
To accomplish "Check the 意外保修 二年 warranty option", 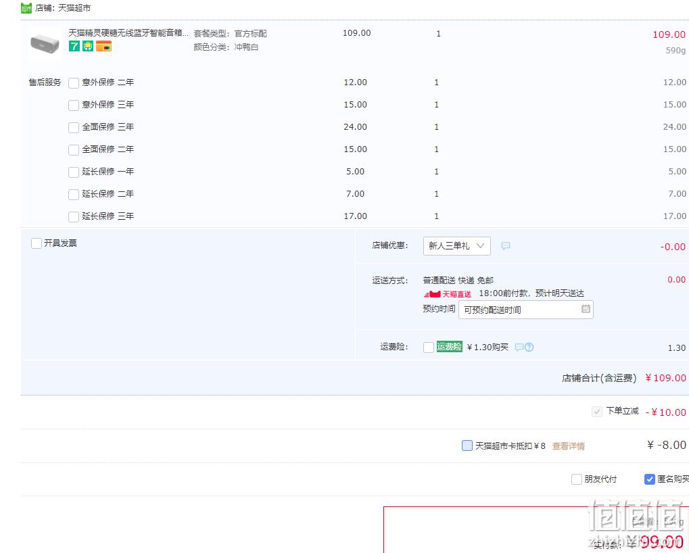I will point(74,83).
